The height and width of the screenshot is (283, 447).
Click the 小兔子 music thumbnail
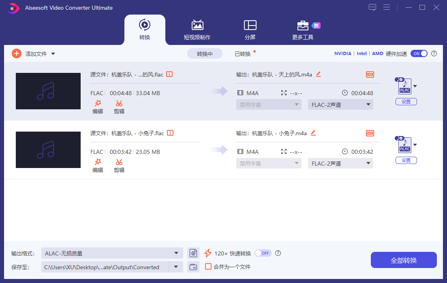[x=48, y=149]
